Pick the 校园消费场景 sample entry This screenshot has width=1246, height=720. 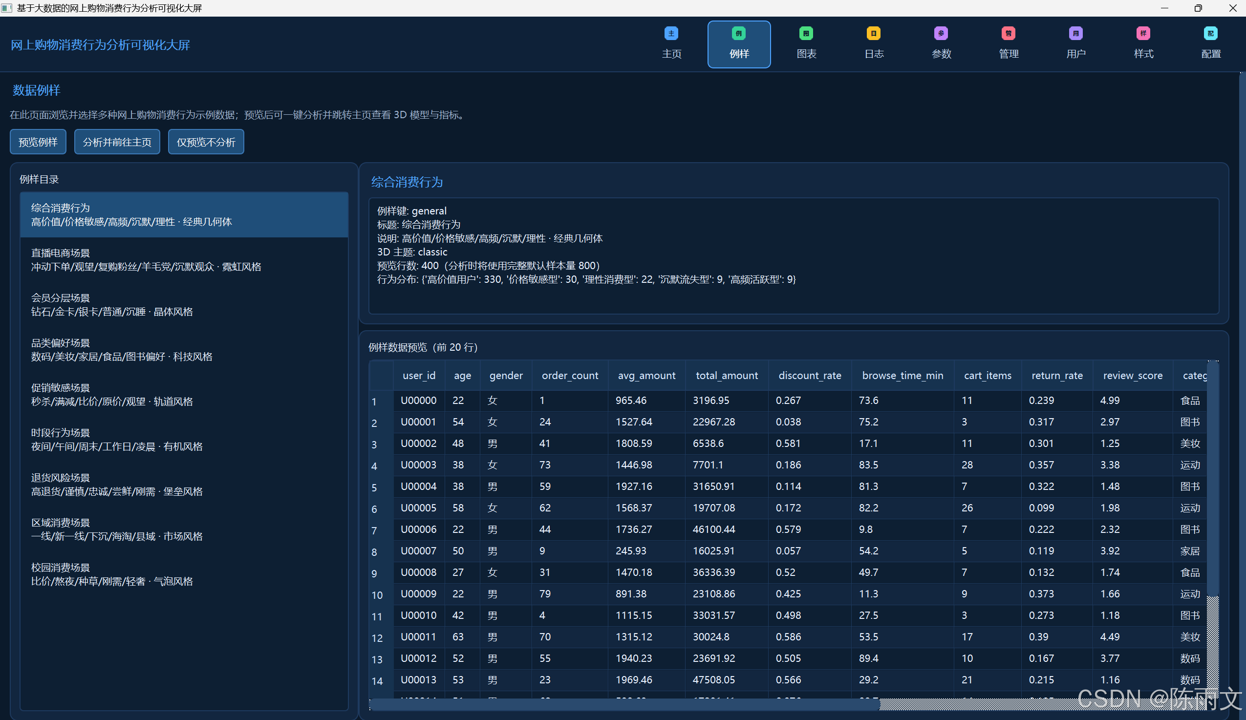[184, 575]
